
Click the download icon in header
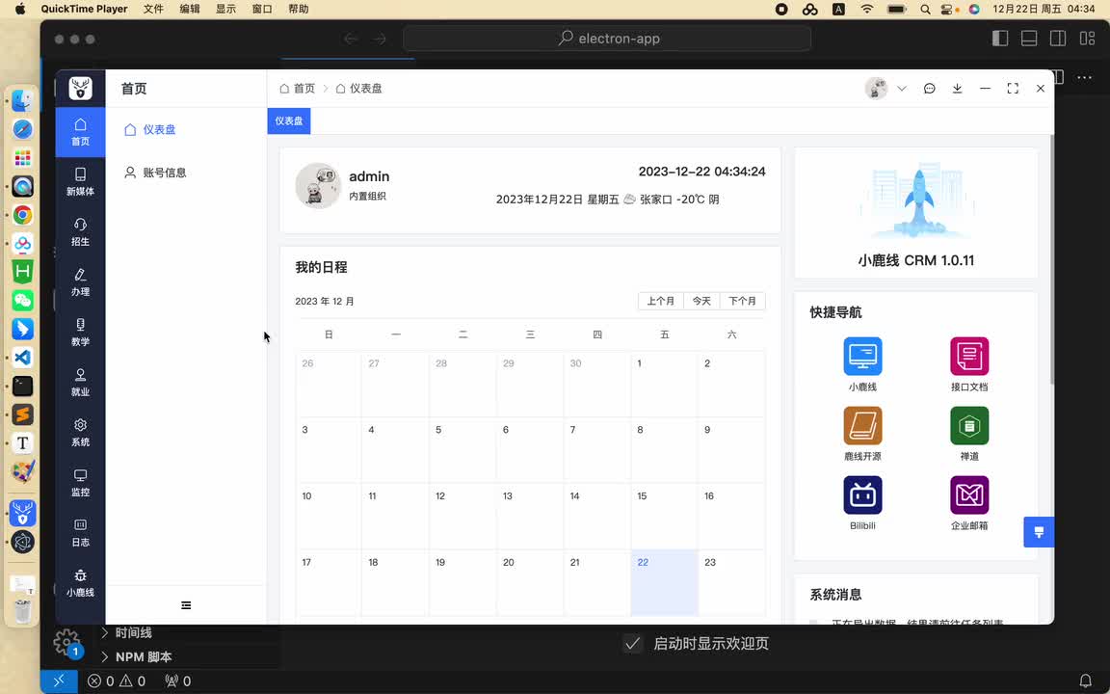click(957, 89)
